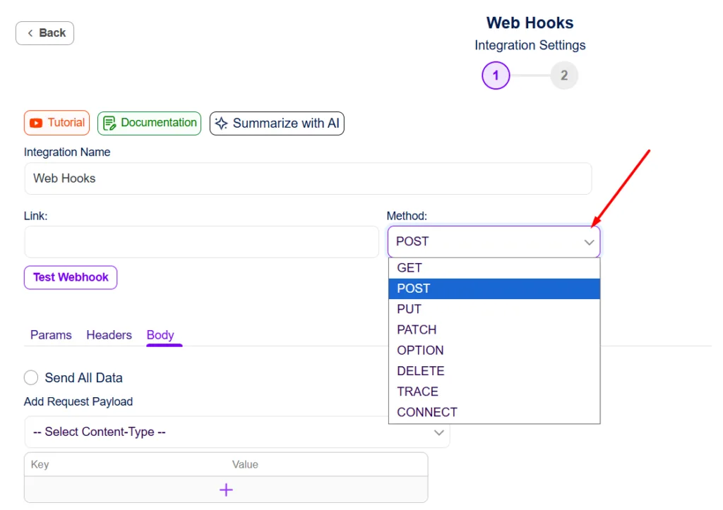Viewport: 723px width, 510px height.
Task: Open the Tutorial video link
Action: point(56,123)
